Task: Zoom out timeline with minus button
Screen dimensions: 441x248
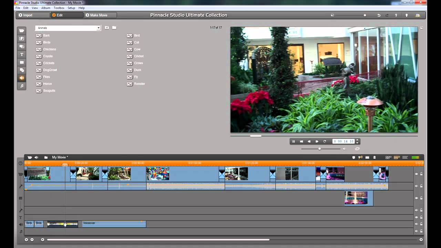Action: point(32,240)
